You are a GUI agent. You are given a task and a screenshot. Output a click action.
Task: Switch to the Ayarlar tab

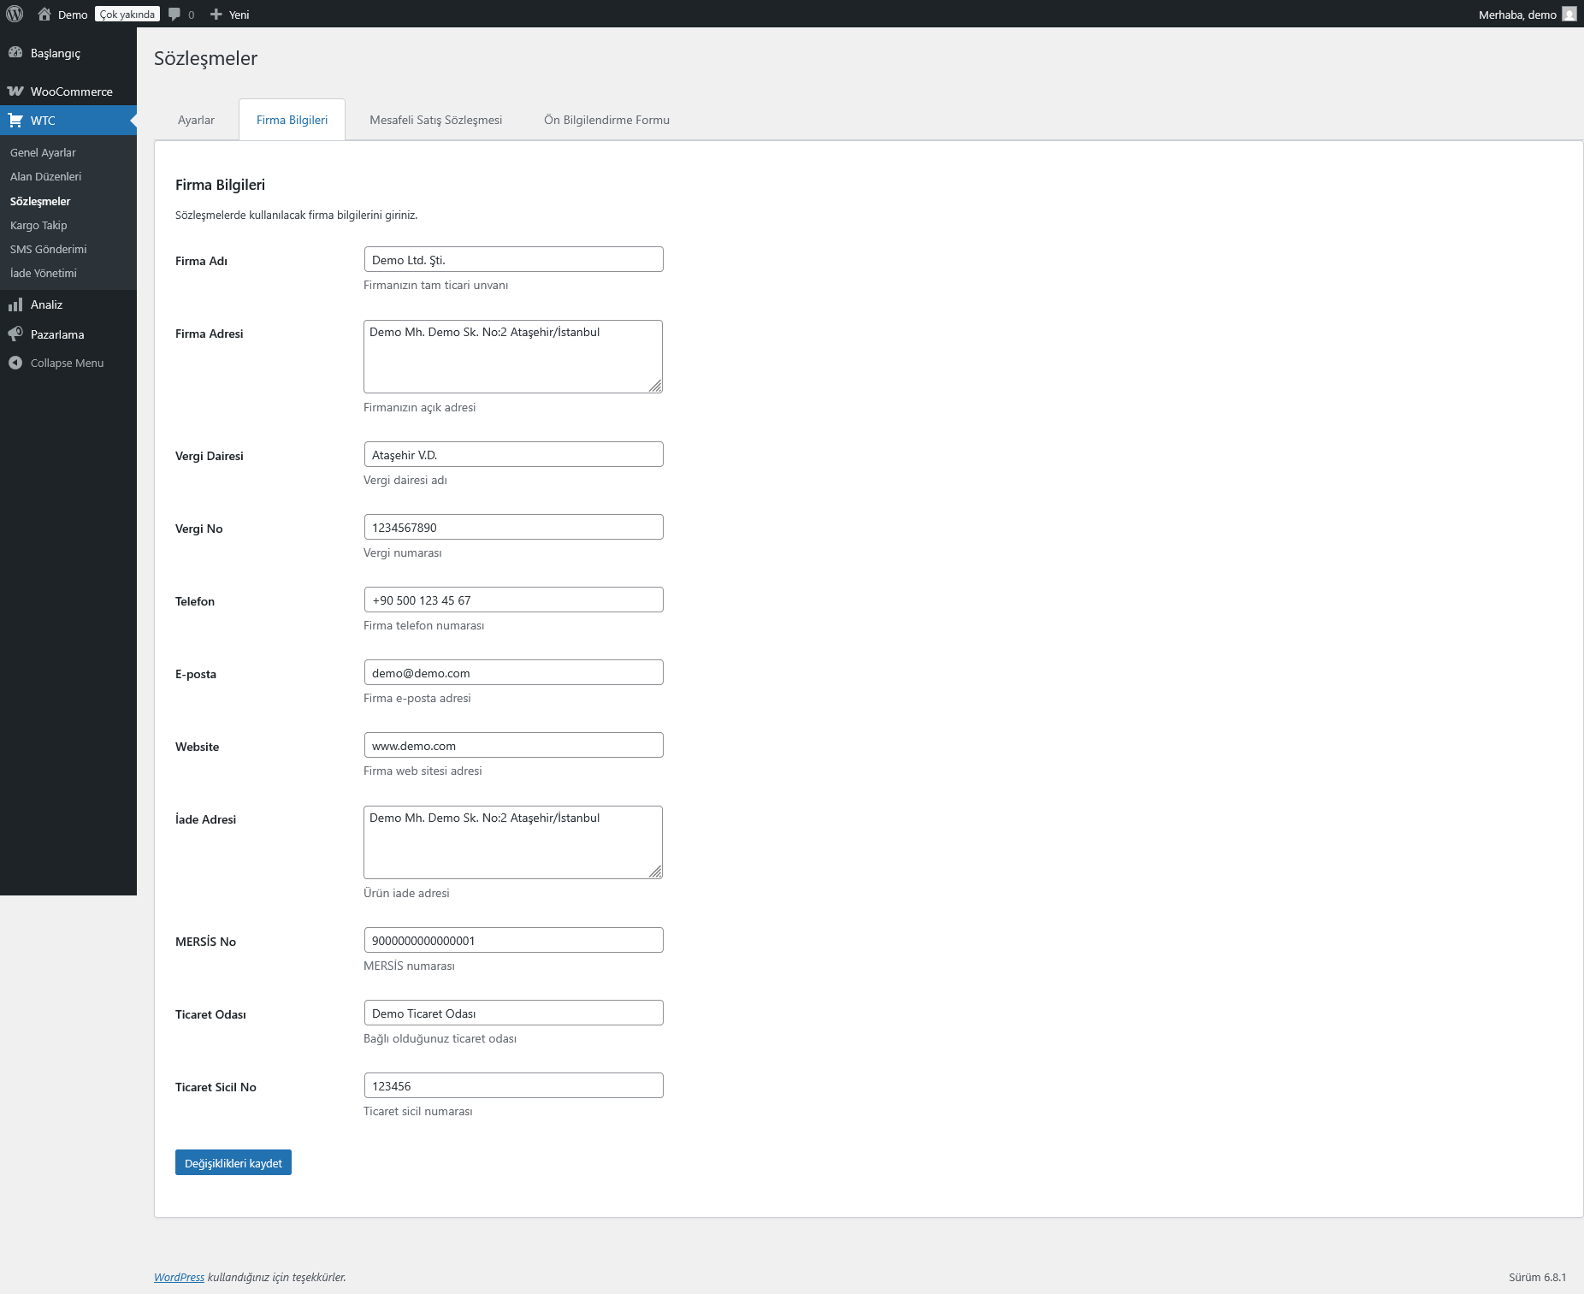tap(196, 120)
